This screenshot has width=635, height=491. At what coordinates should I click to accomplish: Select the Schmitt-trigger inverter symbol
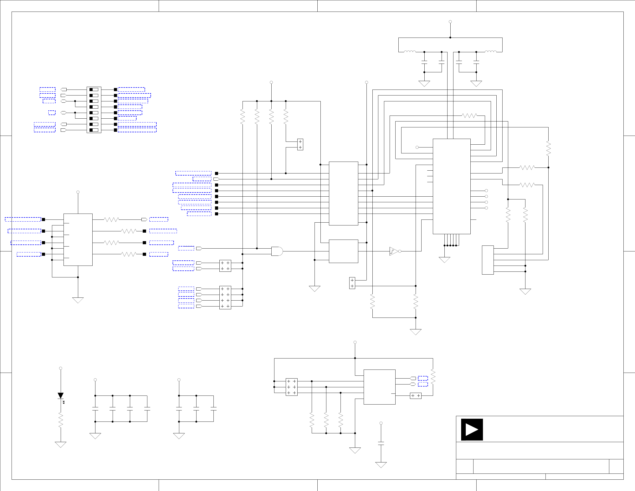tap(395, 251)
